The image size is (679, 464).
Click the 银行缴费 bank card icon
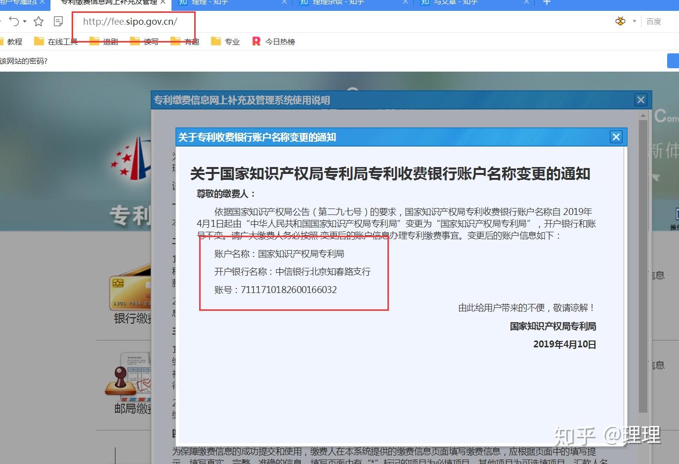click(x=130, y=288)
